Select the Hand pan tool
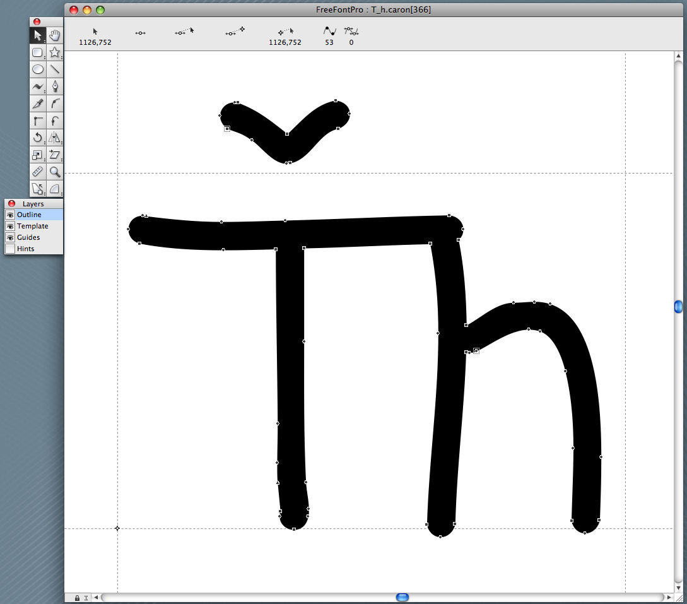Image resolution: width=687 pixels, height=604 pixels. click(x=55, y=35)
